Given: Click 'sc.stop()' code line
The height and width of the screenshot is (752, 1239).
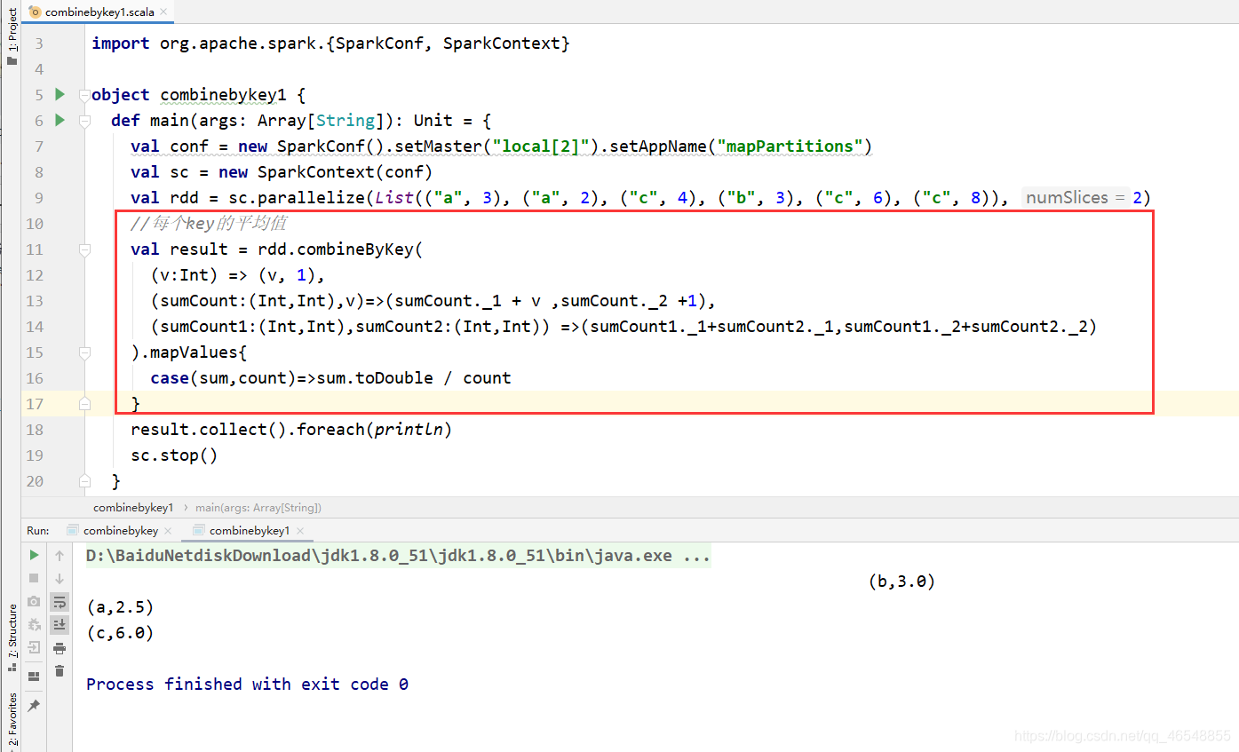Looking at the screenshot, I should click(174, 455).
